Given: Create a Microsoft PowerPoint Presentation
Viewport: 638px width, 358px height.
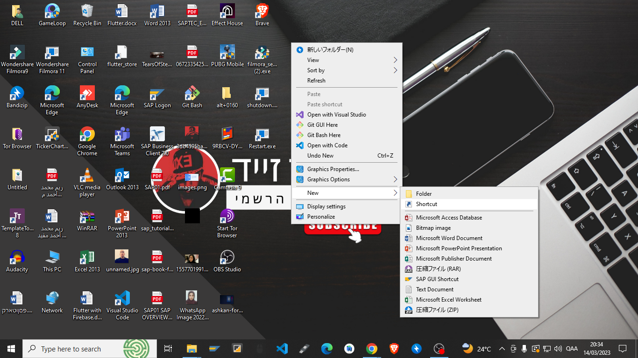Looking at the screenshot, I should [x=469, y=248].
